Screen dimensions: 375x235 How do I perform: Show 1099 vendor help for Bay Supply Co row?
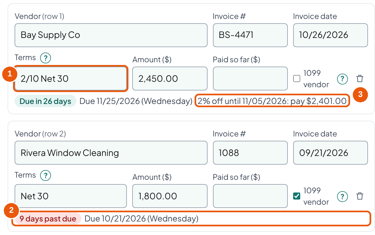pyautogui.click(x=342, y=79)
